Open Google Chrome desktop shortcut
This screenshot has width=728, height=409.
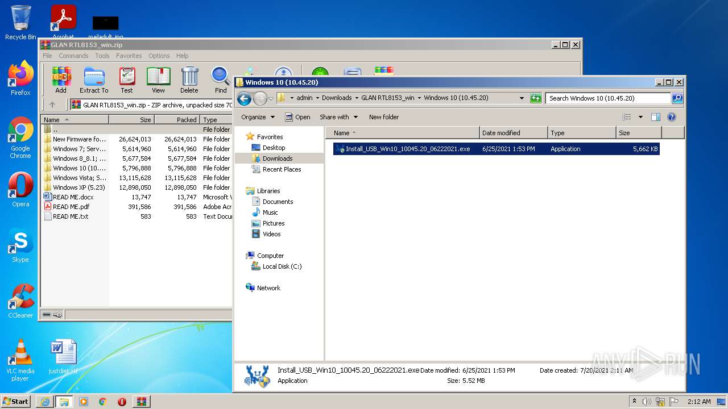(x=20, y=137)
